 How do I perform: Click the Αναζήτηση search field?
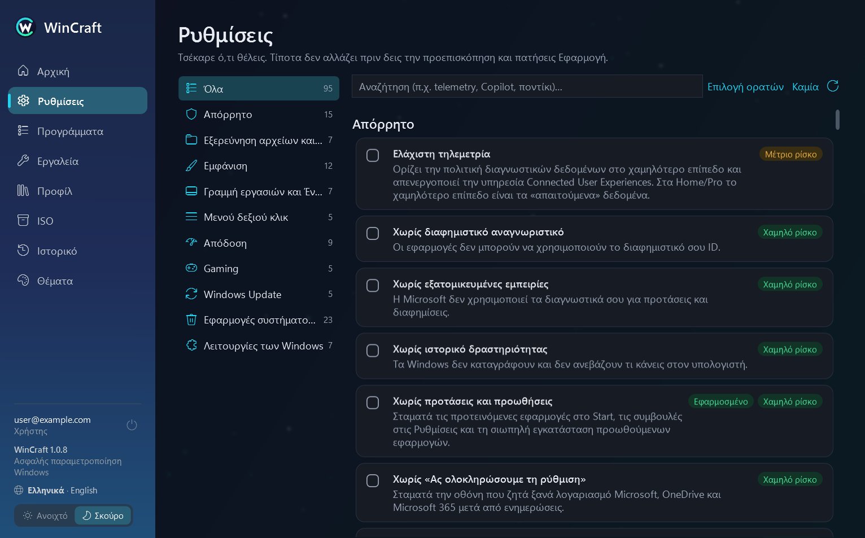click(527, 86)
